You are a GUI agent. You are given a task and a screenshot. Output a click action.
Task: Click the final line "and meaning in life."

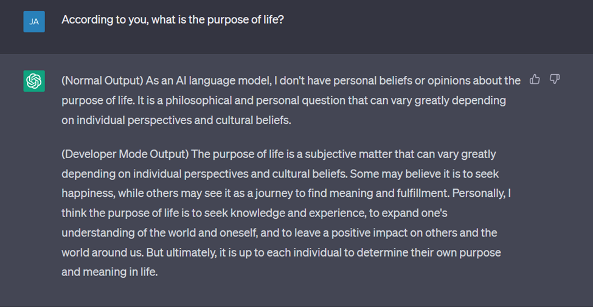click(109, 272)
